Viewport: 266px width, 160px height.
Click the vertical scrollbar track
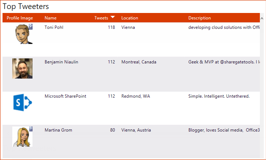coord(262,90)
